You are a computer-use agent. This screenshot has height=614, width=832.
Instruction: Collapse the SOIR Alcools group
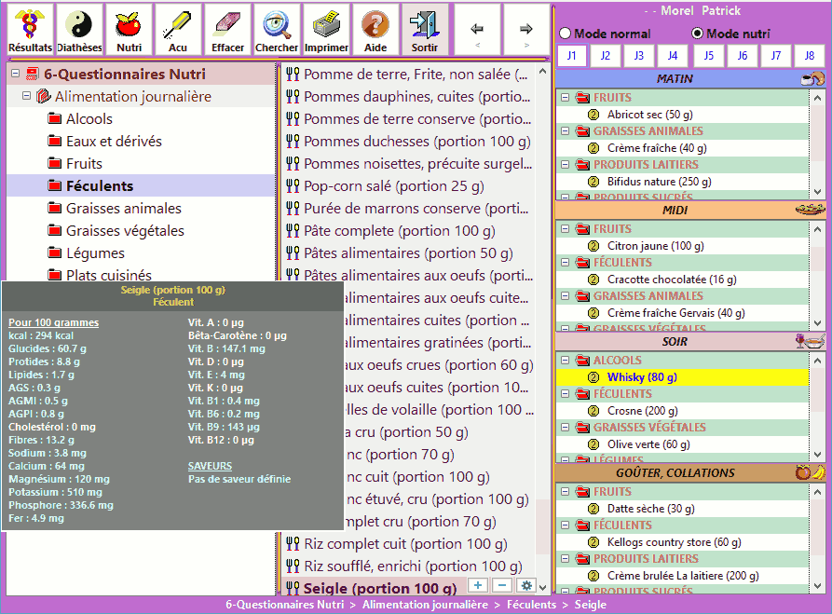pos(566,361)
